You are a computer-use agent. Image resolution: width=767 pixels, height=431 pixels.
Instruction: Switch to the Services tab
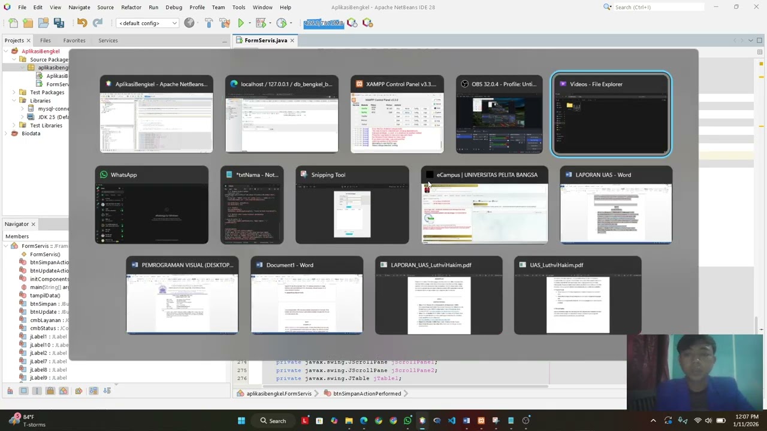pos(108,40)
